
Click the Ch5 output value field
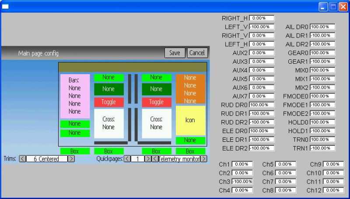pyautogui.click(x=286, y=164)
